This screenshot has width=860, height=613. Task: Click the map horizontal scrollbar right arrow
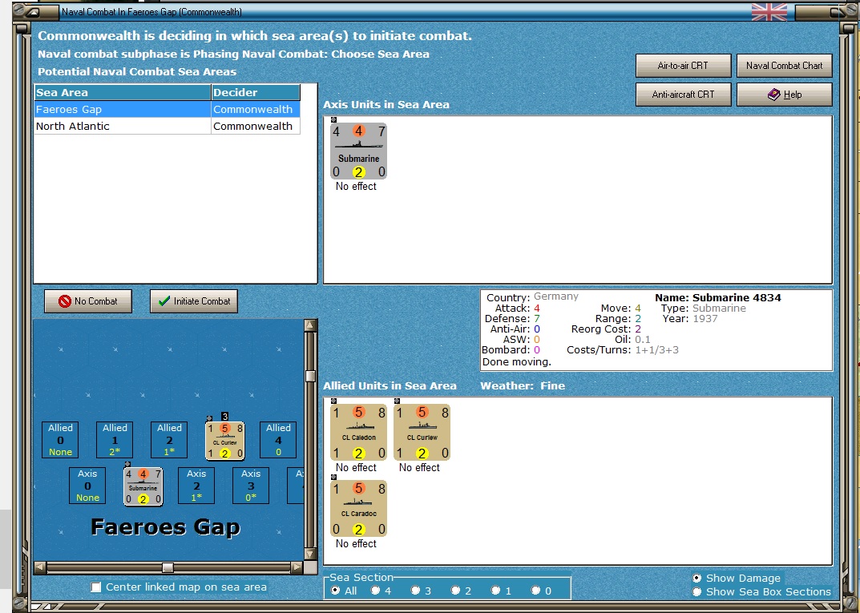pyautogui.click(x=297, y=567)
